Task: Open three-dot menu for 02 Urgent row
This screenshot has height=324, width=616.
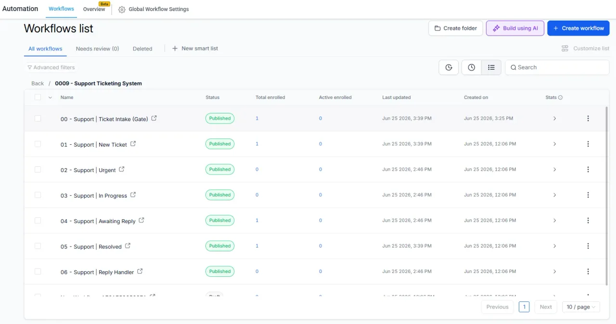Action: pyautogui.click(x=588, y=169)
